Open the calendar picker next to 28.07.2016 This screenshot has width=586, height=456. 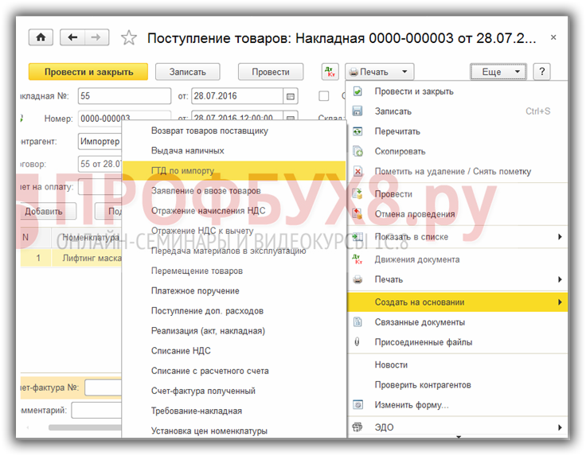click(291, 96)
